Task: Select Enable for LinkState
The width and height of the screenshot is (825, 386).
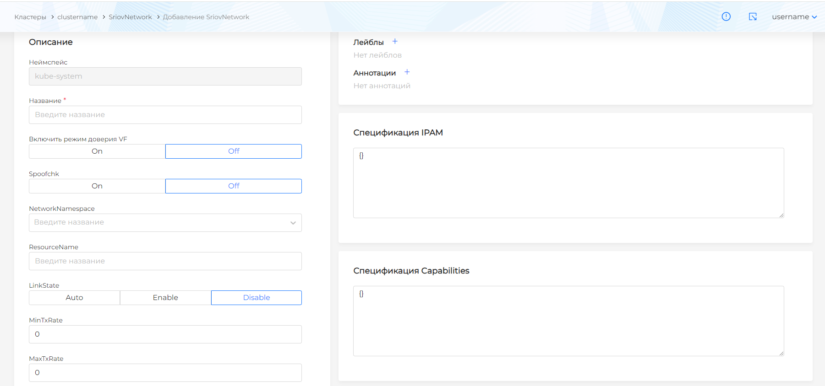Action: (x=165, y=298)
